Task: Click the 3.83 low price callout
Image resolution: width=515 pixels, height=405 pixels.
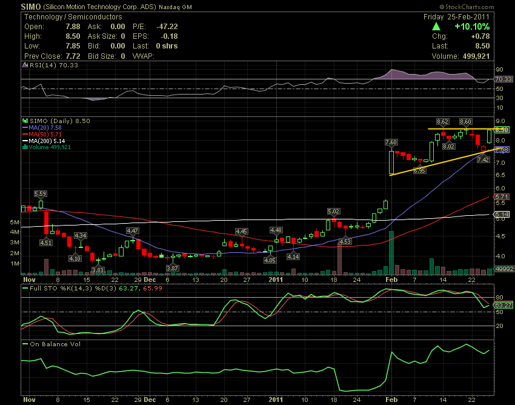Action: pyautogui.click(x=98, y=270)
